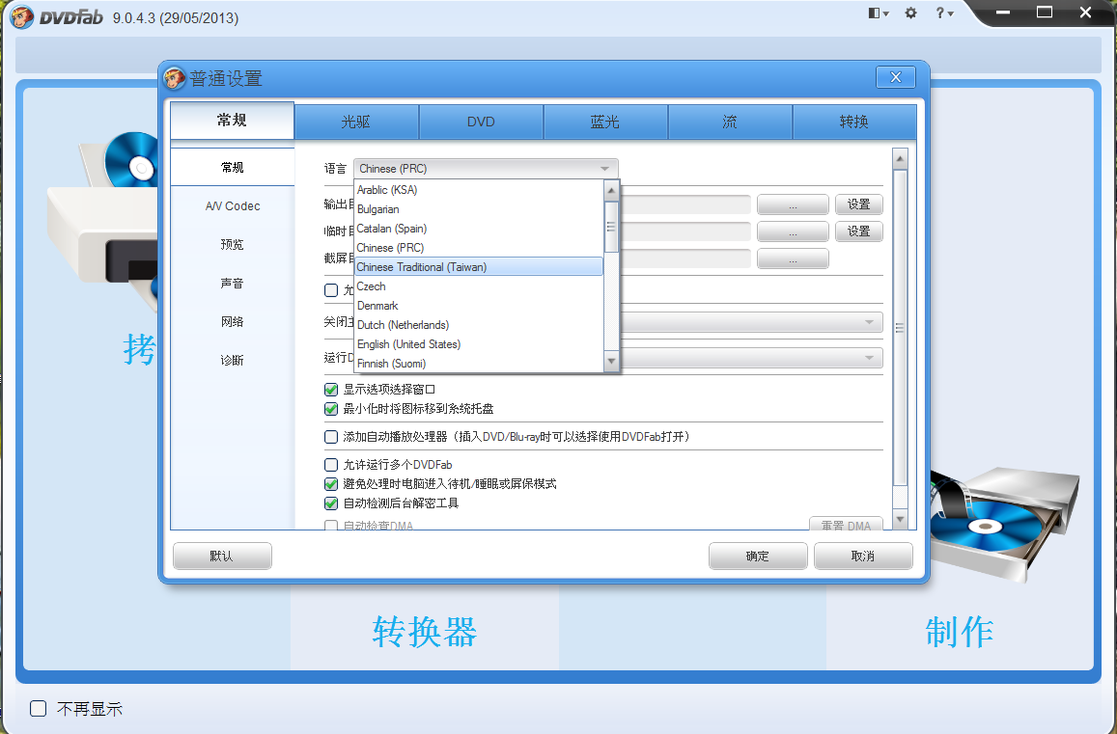Choose Bulgarian from language list

479,209
